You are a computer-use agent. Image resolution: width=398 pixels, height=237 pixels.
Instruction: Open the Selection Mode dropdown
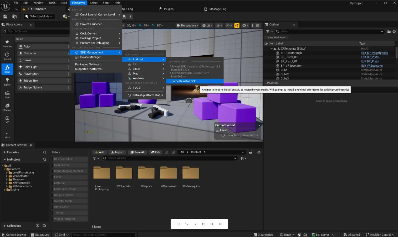[x=39, y=16]
